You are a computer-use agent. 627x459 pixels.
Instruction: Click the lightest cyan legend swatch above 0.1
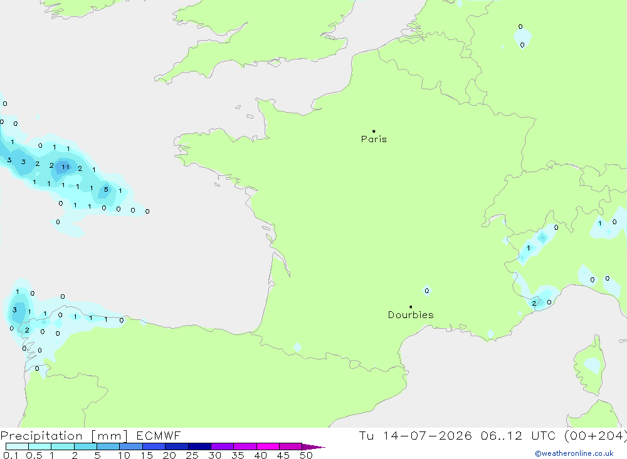(x=17, y=446)
